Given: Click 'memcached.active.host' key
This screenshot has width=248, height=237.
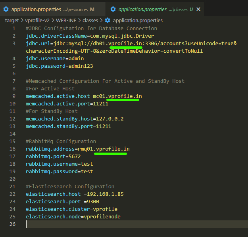Looking at the screenshot, I should [x=58, y=96].
